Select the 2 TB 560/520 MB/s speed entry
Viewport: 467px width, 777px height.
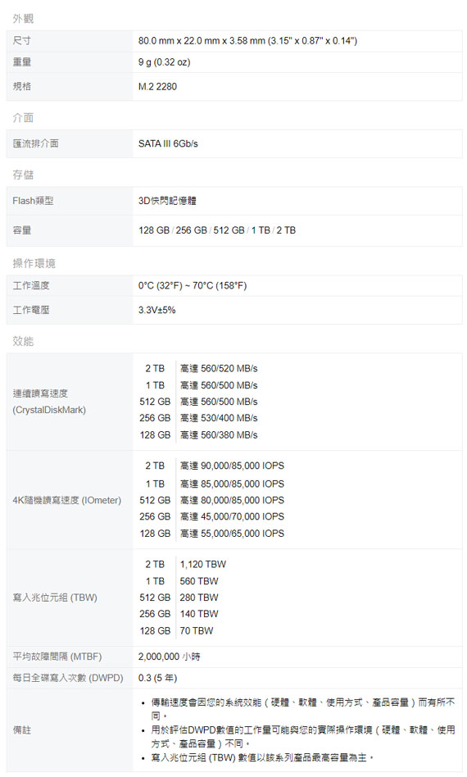(201, 368)
